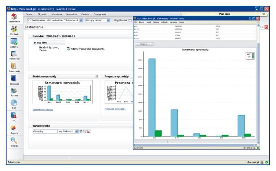Expand the 'wg trafności' sort dropdown

[77, 132]
